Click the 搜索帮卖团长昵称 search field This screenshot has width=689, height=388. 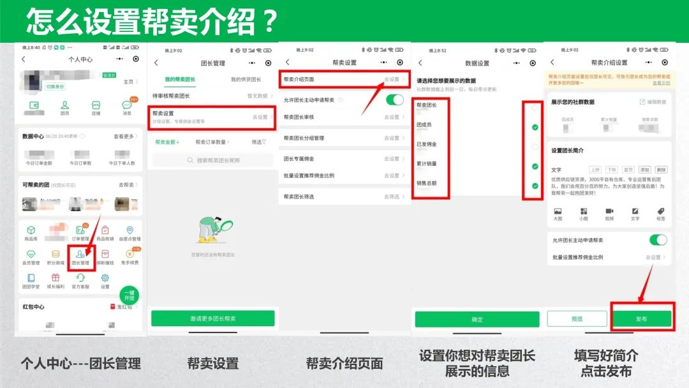(x=212, y=160)
